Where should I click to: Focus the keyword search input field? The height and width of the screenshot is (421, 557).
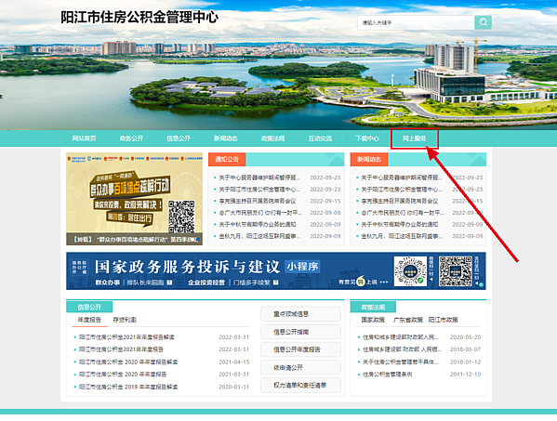tap(416, 22)
